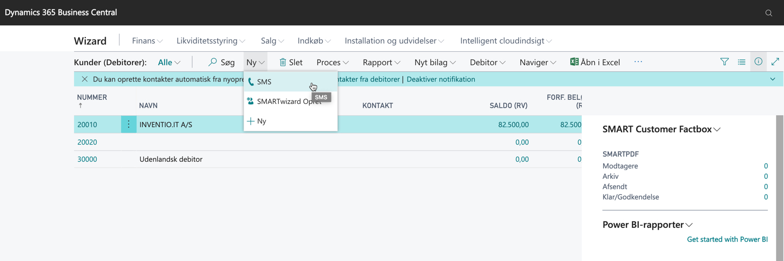The height and width of the screenshot is (261, 784).
Task: Open the more options ellipsis in the toolbar
Action: 638,62
